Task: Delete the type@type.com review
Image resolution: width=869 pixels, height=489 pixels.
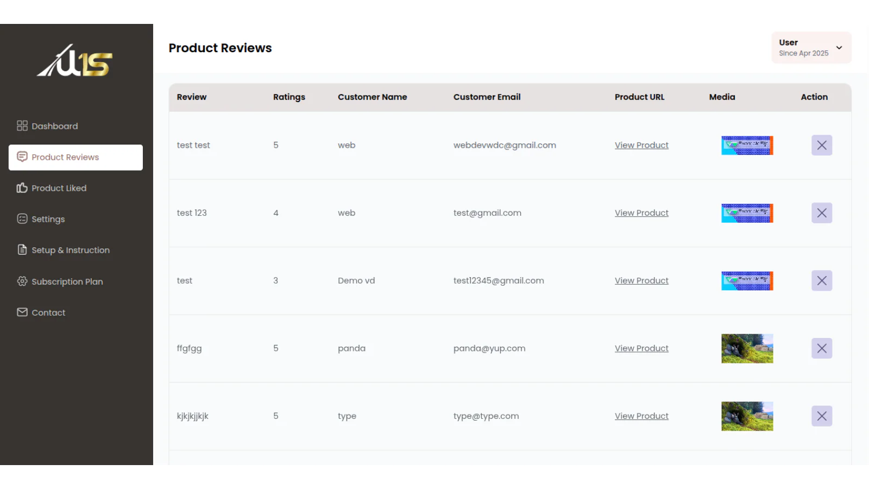Action: (x=822, y=416)
